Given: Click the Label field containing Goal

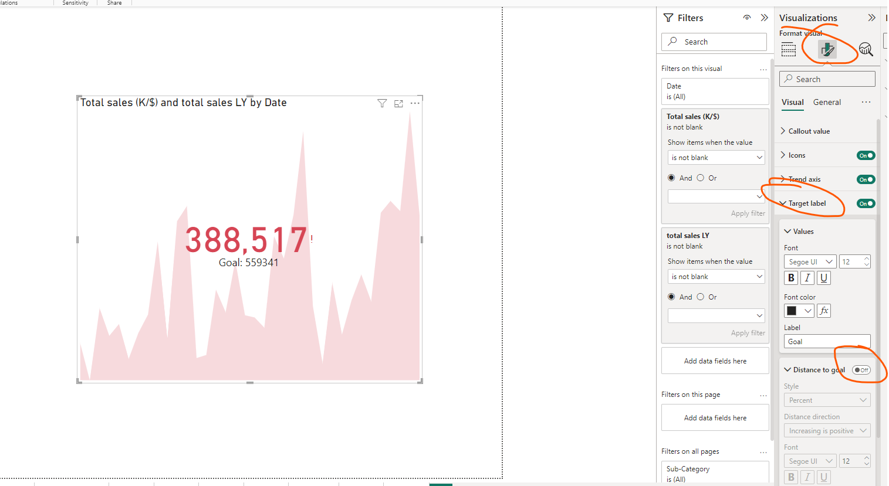Looking at the screenshot, I should 827,341.
